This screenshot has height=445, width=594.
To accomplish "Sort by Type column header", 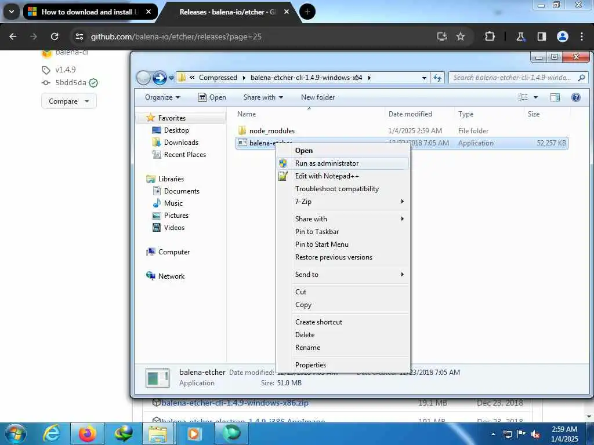I will pos(489,114).
